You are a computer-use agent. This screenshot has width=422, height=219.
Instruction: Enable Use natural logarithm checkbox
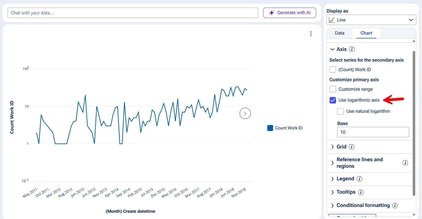[x=340, y=111]
